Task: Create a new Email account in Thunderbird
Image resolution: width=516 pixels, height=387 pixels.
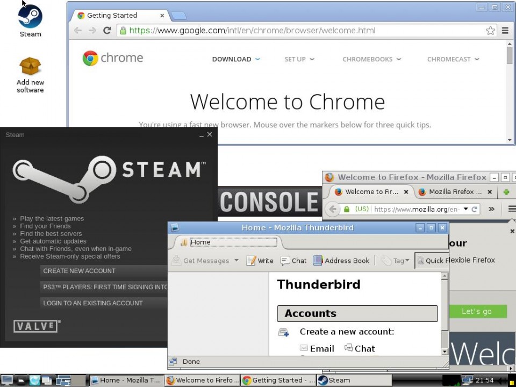Action: point(317,348)
